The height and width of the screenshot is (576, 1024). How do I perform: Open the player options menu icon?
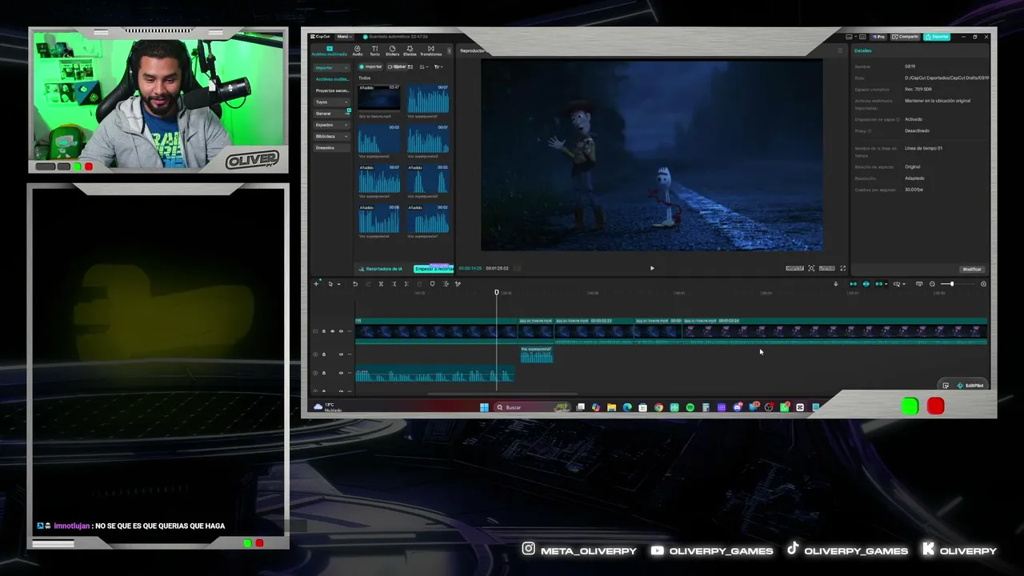840,50
